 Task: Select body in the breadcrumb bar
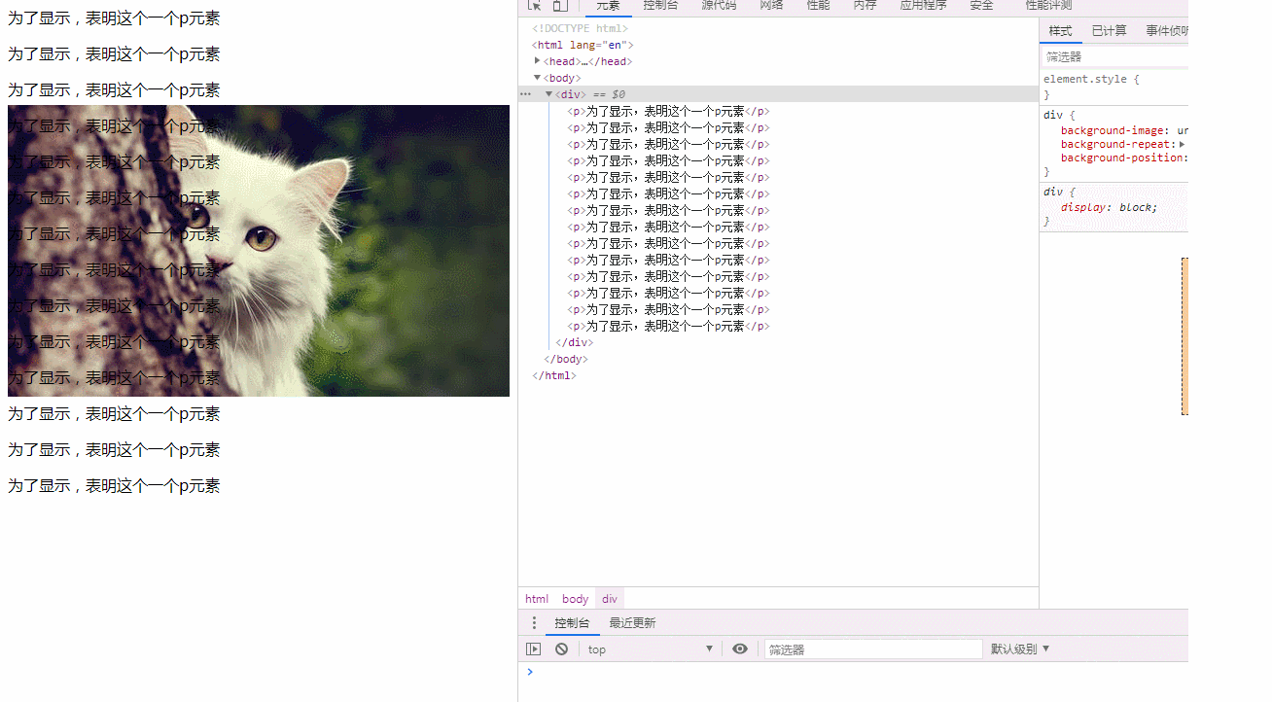575,598
